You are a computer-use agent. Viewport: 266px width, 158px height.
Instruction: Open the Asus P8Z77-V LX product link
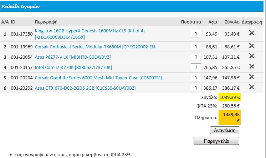[x=73, y=57]
